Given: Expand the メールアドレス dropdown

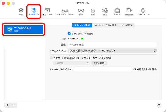Looking at the screenshot, I should 112,51.
